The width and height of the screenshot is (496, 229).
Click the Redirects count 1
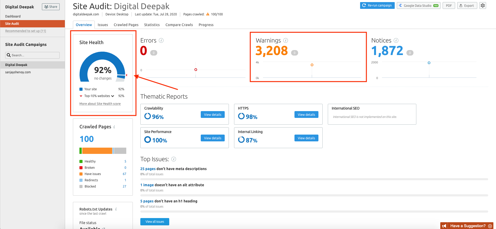(x=125, y=180)
